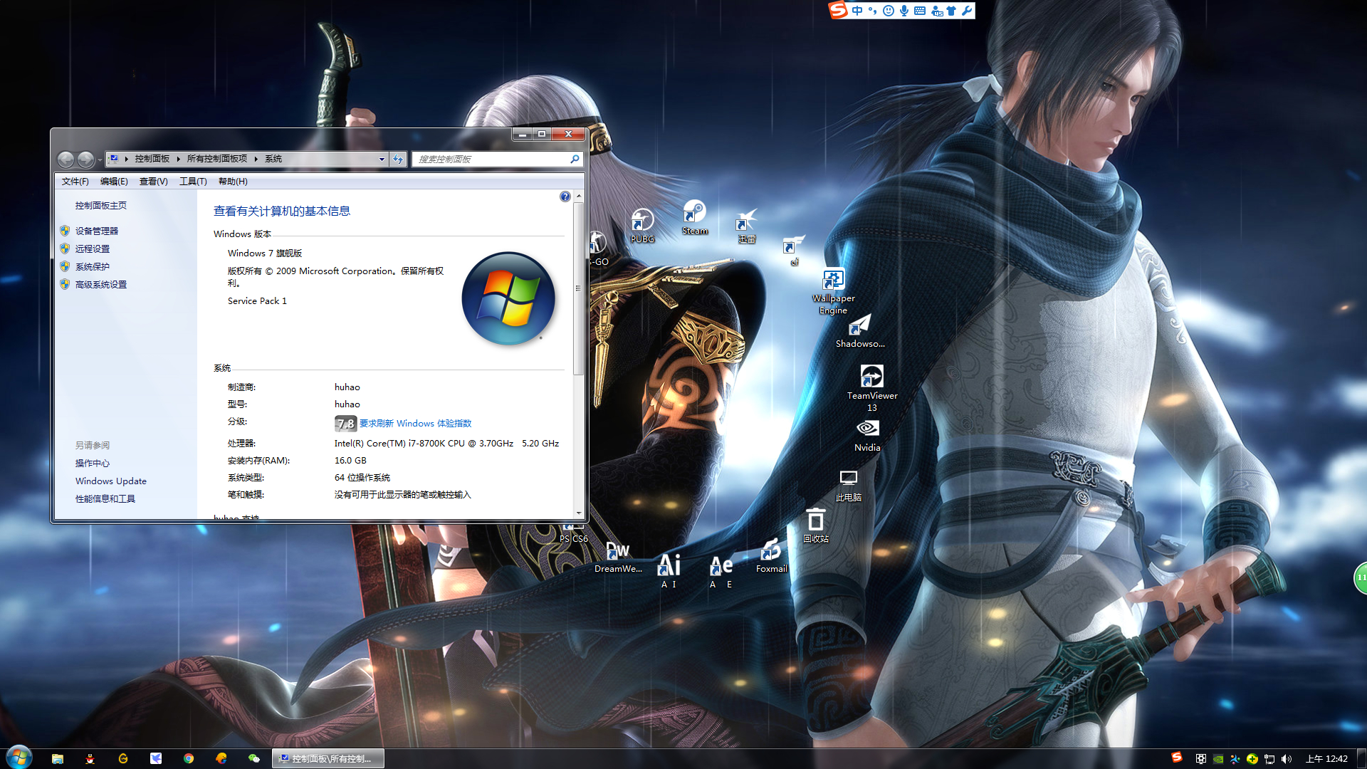The image size is (1367, 769).
Task: Expand the arrow after 控制面板 breadcrumb
Action: click(179, 159)
